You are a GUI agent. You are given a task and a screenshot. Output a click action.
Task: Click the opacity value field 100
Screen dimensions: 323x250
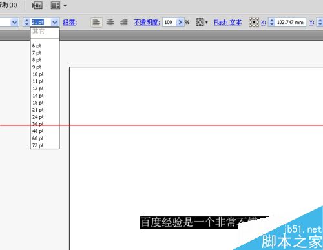pos(170,22)
